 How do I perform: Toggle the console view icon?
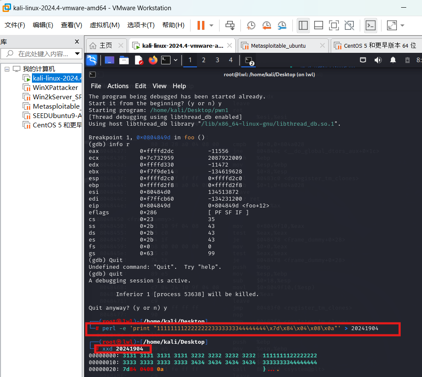pos(370,25)
